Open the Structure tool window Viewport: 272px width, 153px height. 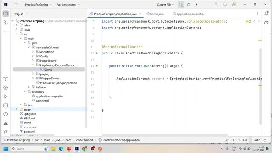[6, 23]
